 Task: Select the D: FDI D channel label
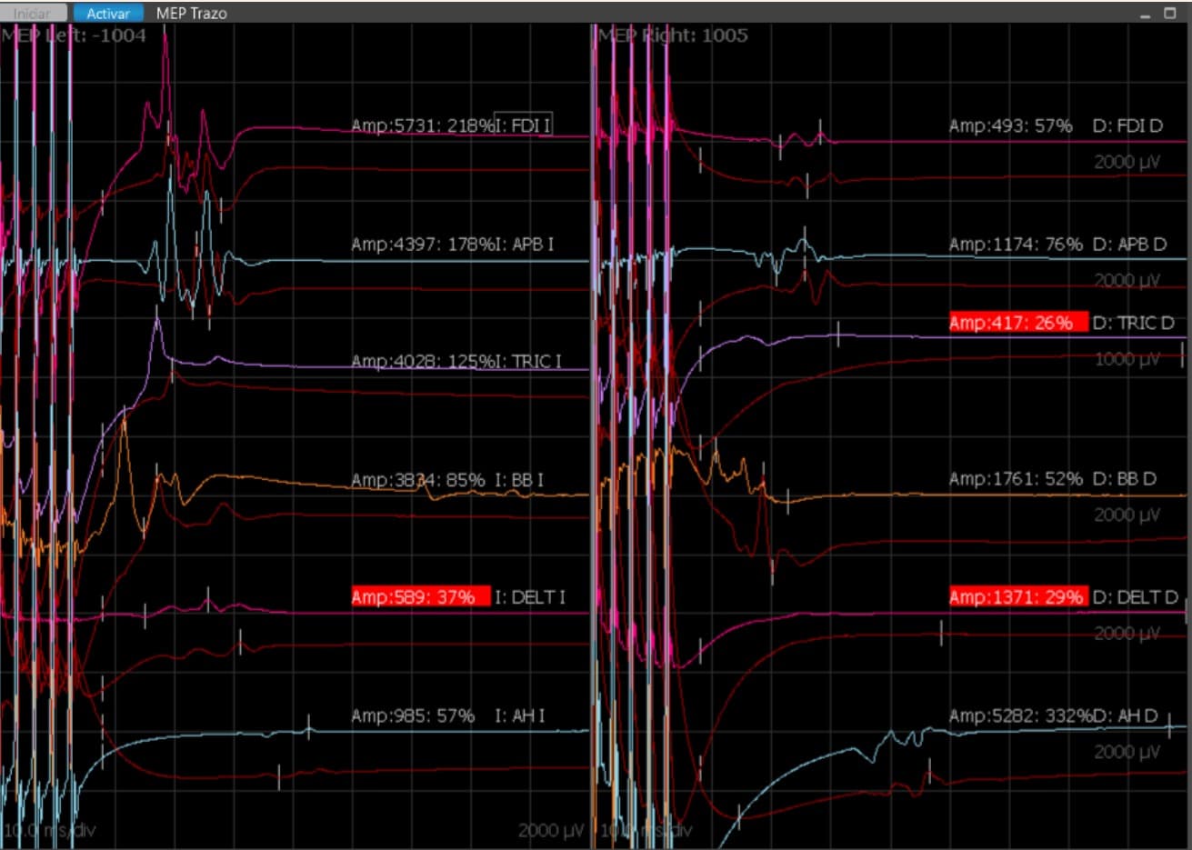coord(1127,126)
